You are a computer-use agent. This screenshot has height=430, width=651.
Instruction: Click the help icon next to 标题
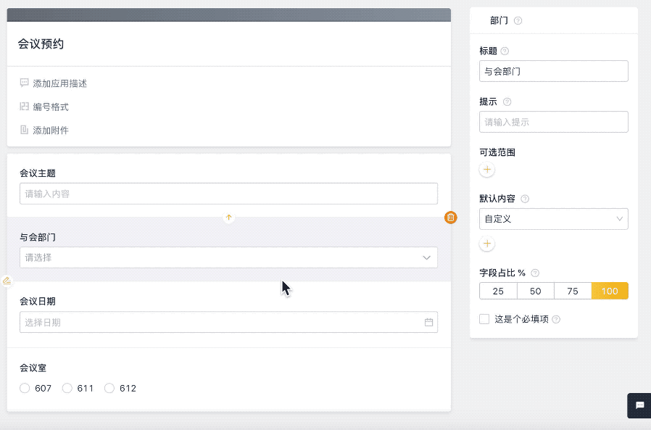pos(505,51)
